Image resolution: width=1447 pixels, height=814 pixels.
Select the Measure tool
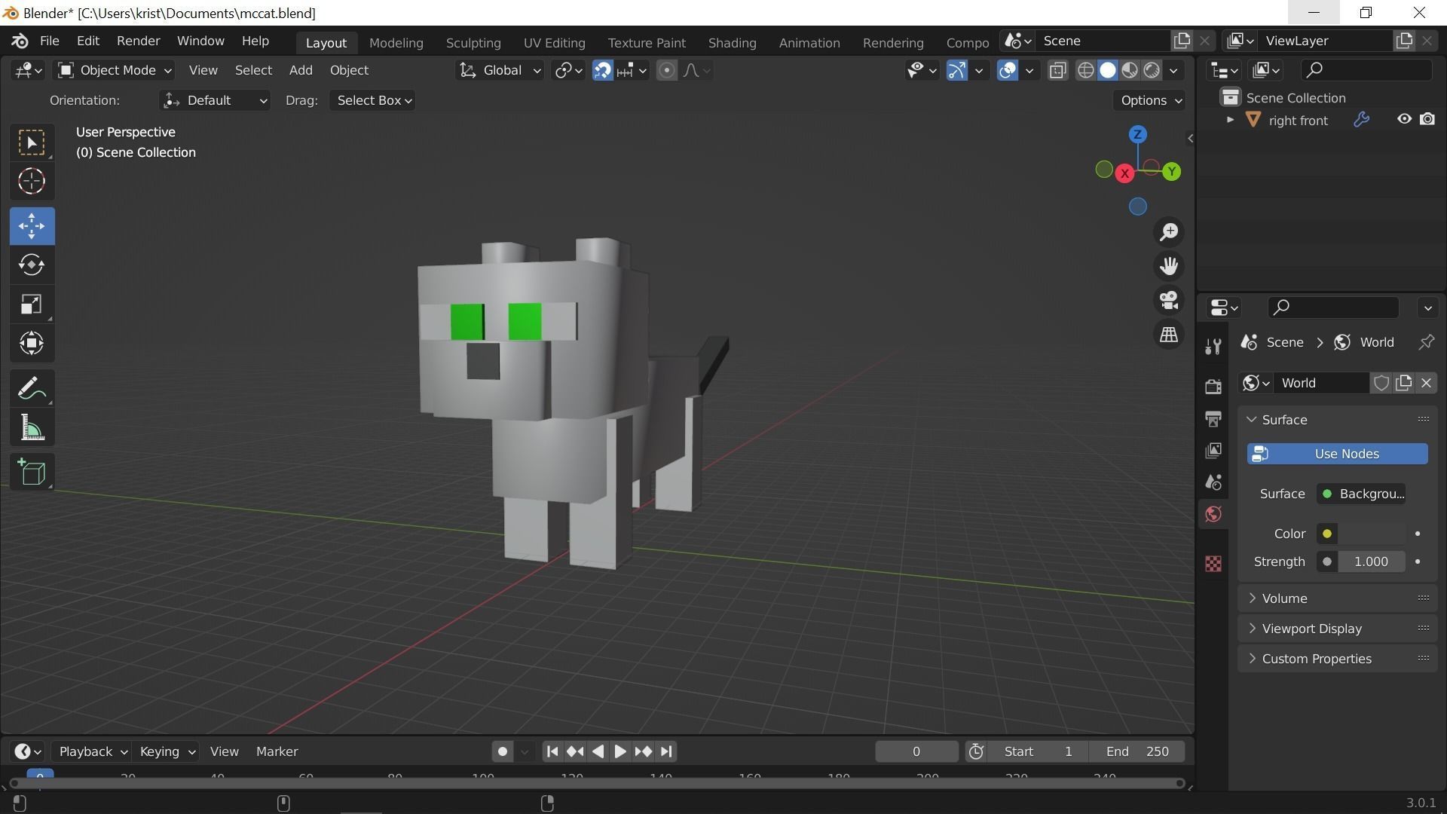coord(32,428)
